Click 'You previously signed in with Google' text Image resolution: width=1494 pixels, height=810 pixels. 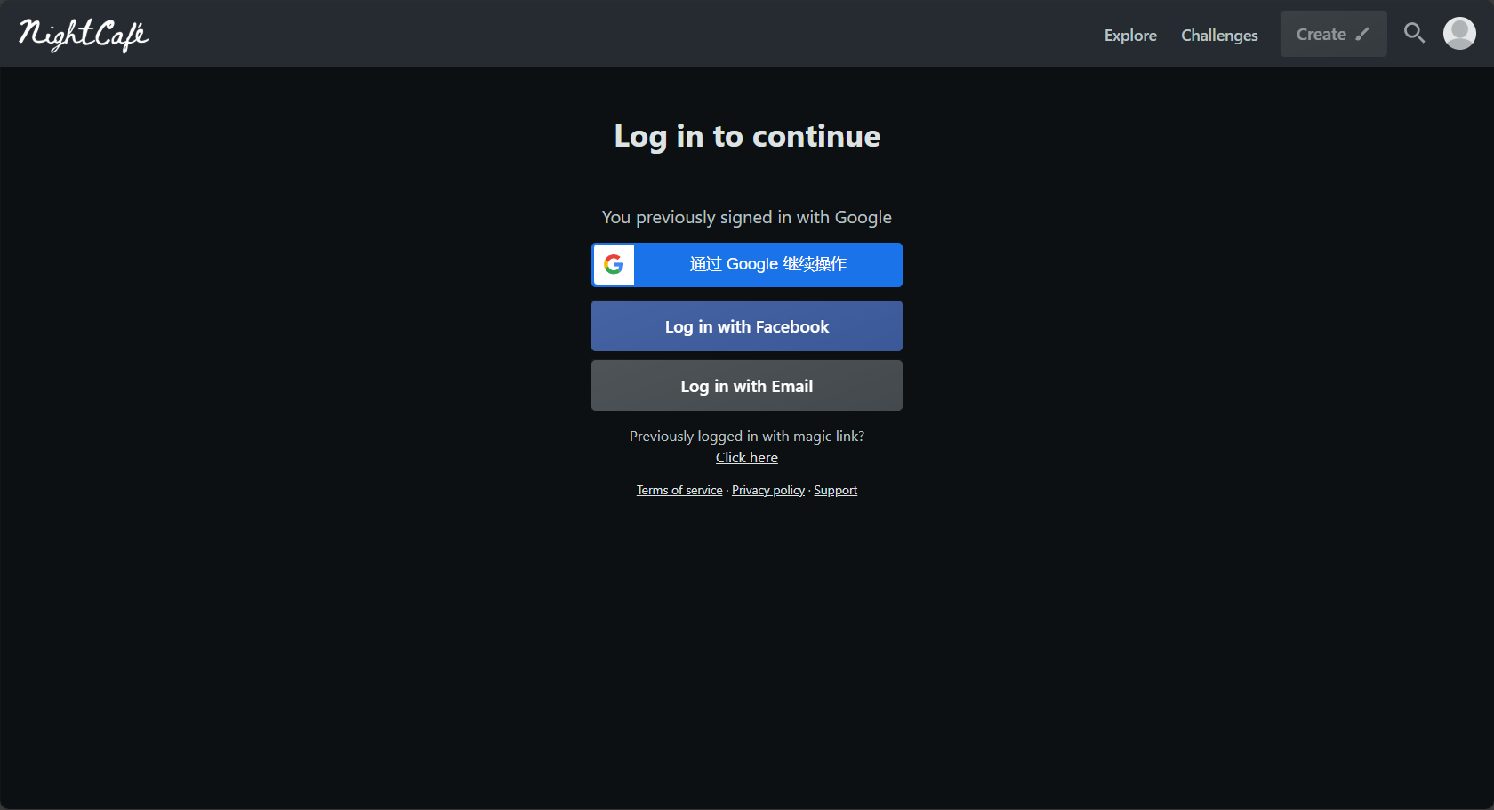click(x=747, y=217)
